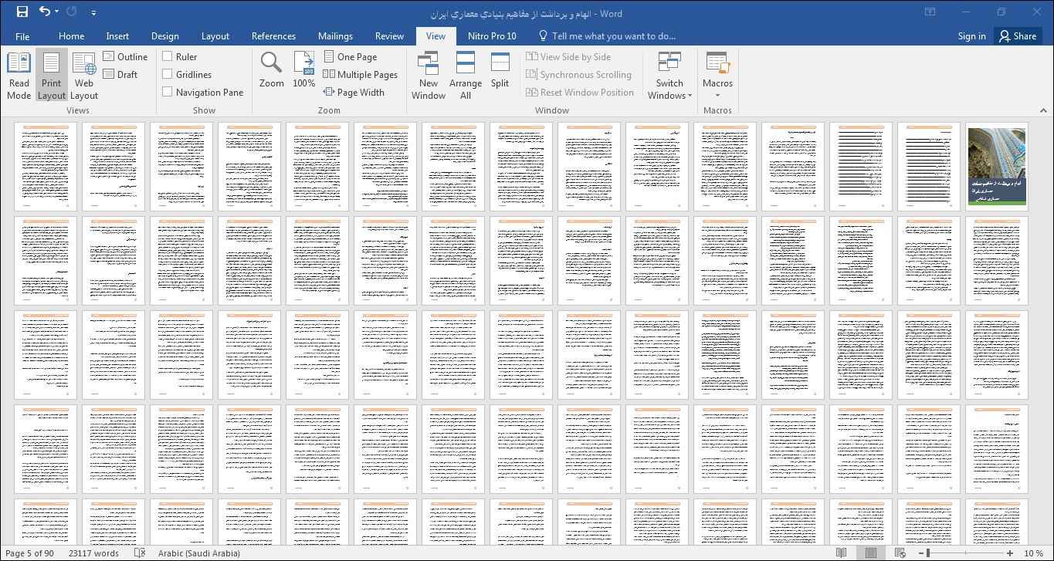This screenshot has width=1054, height=561.
Task: Enable the Gridlines checkbox
Action: point(167,75)
